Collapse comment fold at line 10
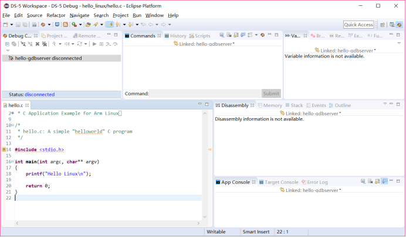Image resolution: width=406 pixels, height=237 pixels. point(12,125)
